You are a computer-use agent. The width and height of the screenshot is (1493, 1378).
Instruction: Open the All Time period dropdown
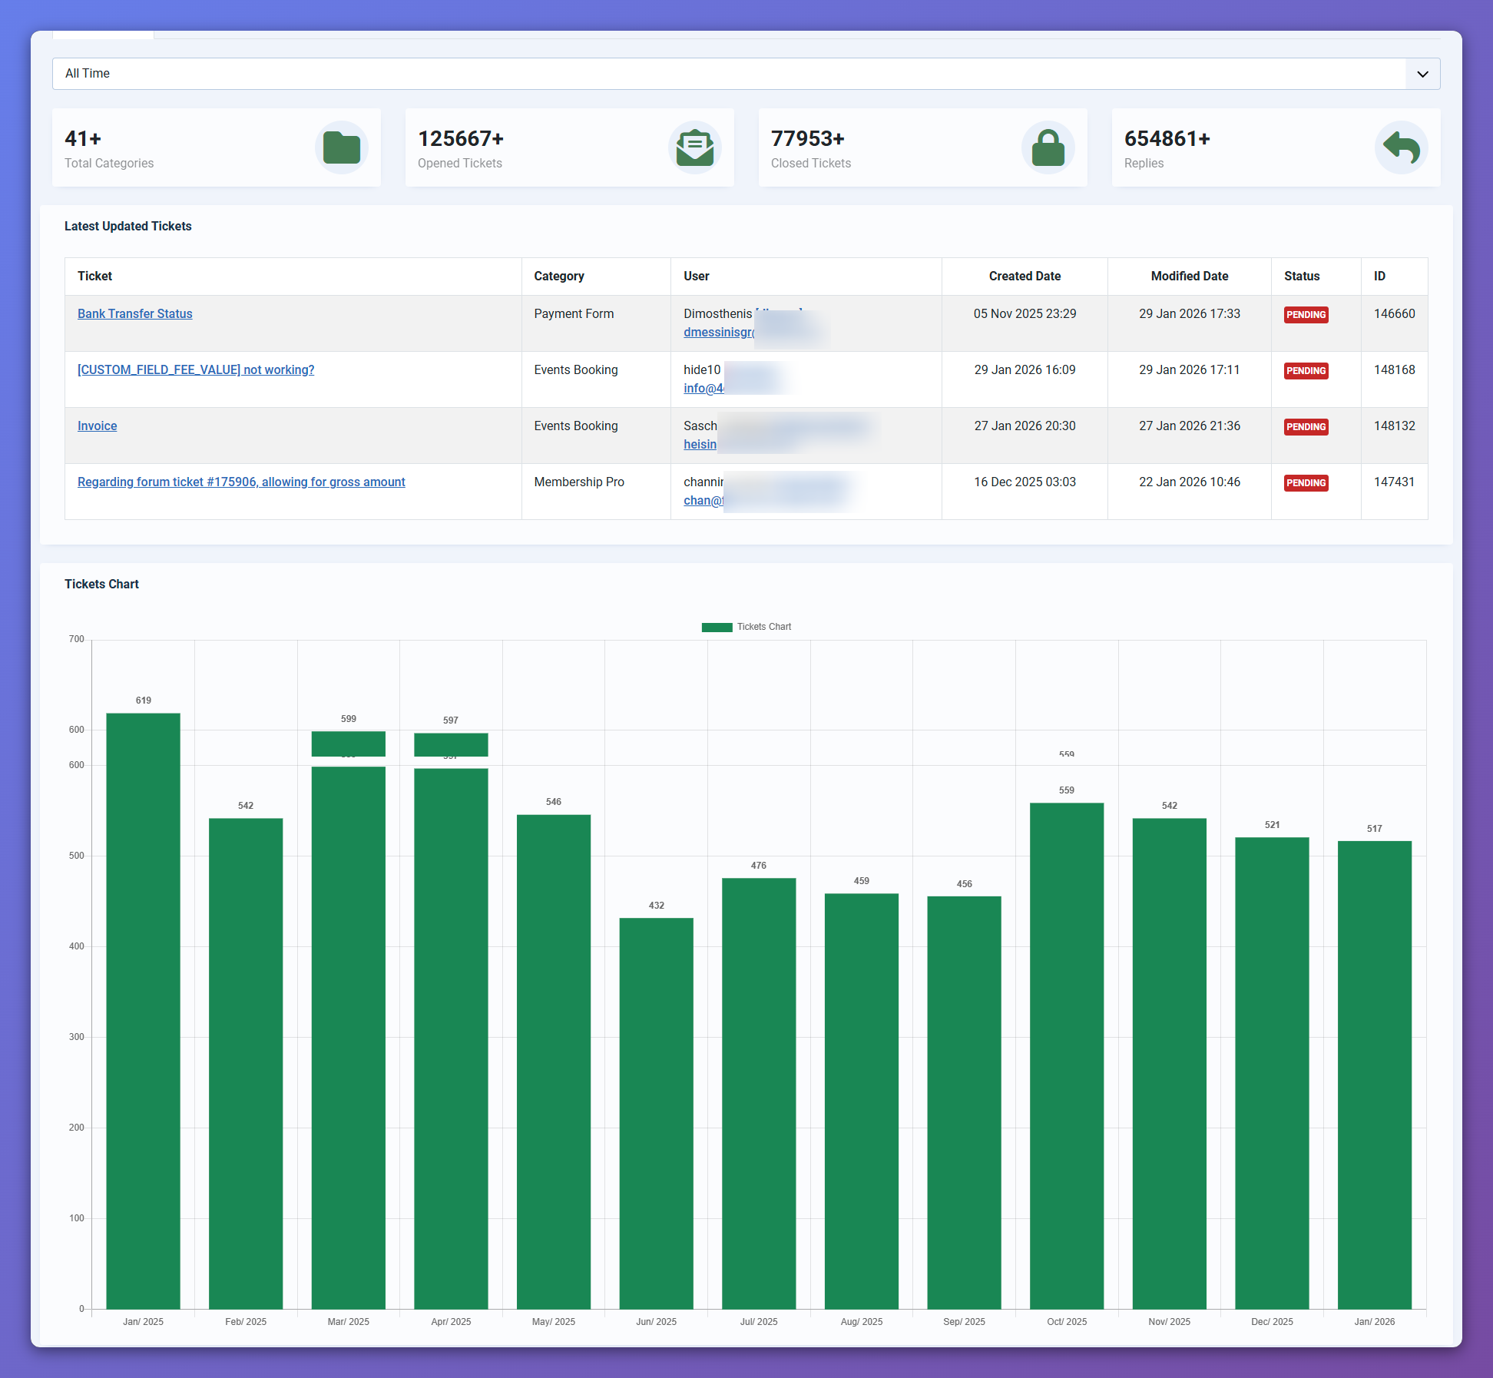pos(728,74)
